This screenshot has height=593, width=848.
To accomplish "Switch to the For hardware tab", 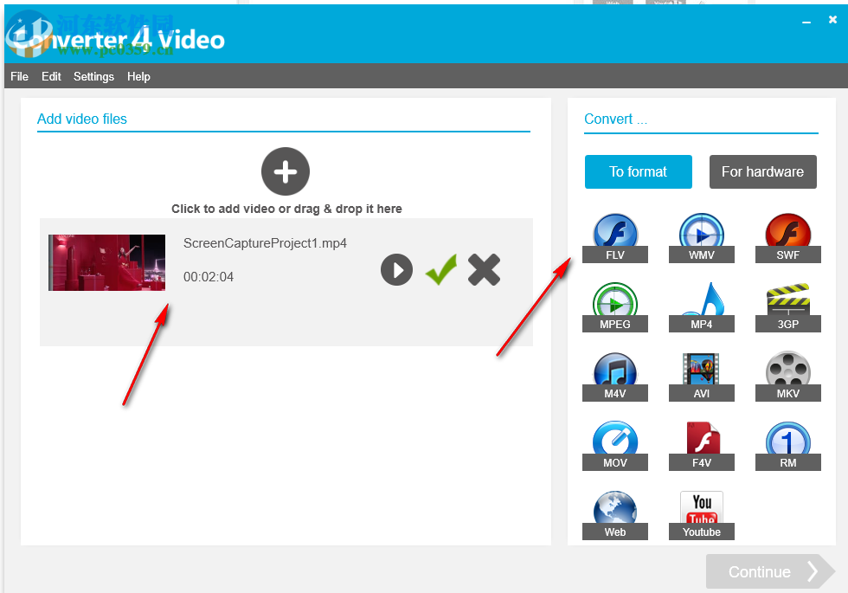I will [762, 171].
